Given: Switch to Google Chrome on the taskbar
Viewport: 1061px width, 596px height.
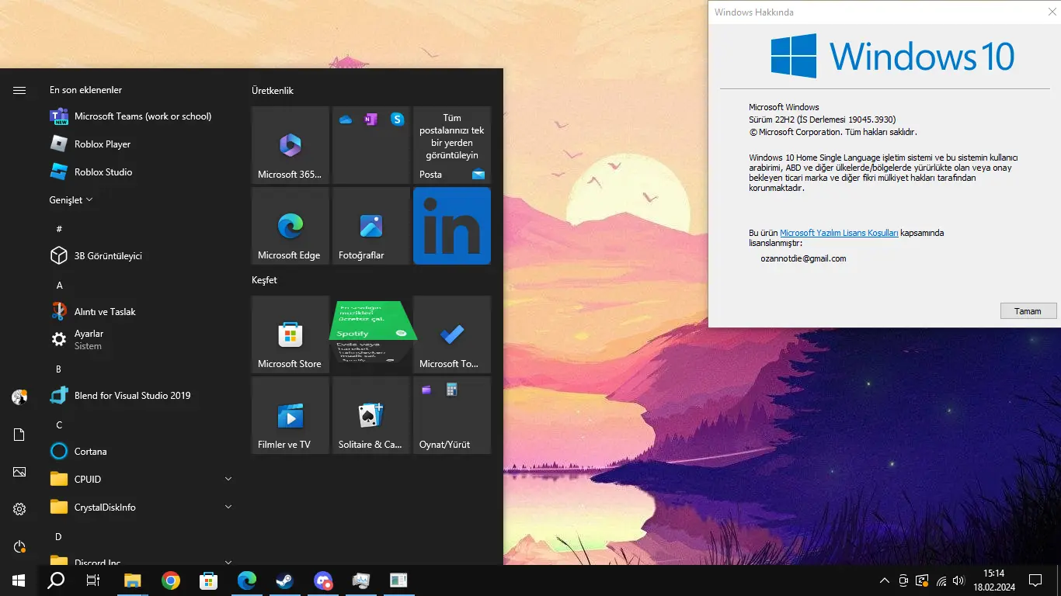Looking at the screenshot, I should tap(171, 580).
